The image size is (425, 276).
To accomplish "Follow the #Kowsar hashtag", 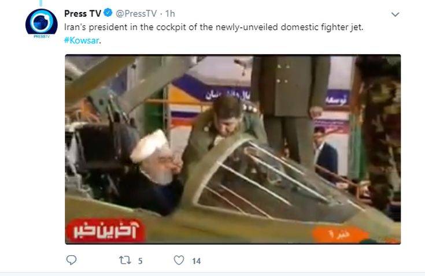I will pyautogui.click(x=82, y=40).
